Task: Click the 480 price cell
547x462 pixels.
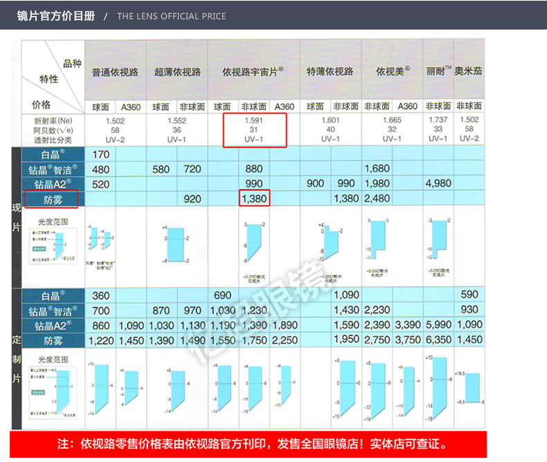Action: pyautogui.click(x=101, y=170)
